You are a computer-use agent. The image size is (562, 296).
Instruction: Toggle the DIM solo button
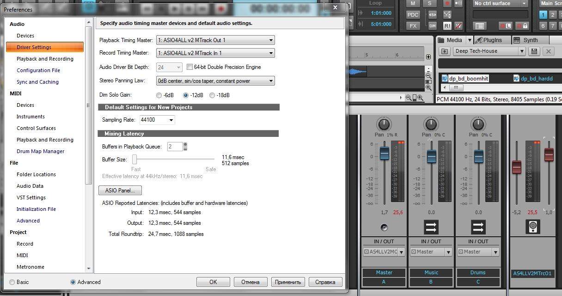(x=433, y=26)
